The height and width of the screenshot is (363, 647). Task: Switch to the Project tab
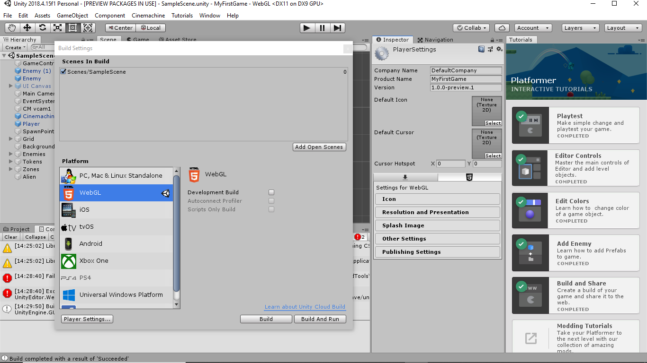16,229
